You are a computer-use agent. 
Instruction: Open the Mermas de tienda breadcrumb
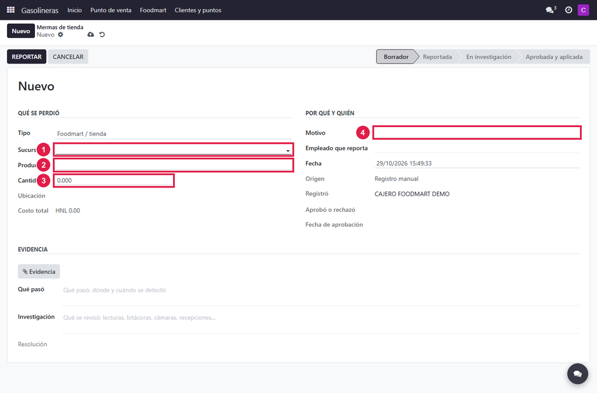point(60,27)
